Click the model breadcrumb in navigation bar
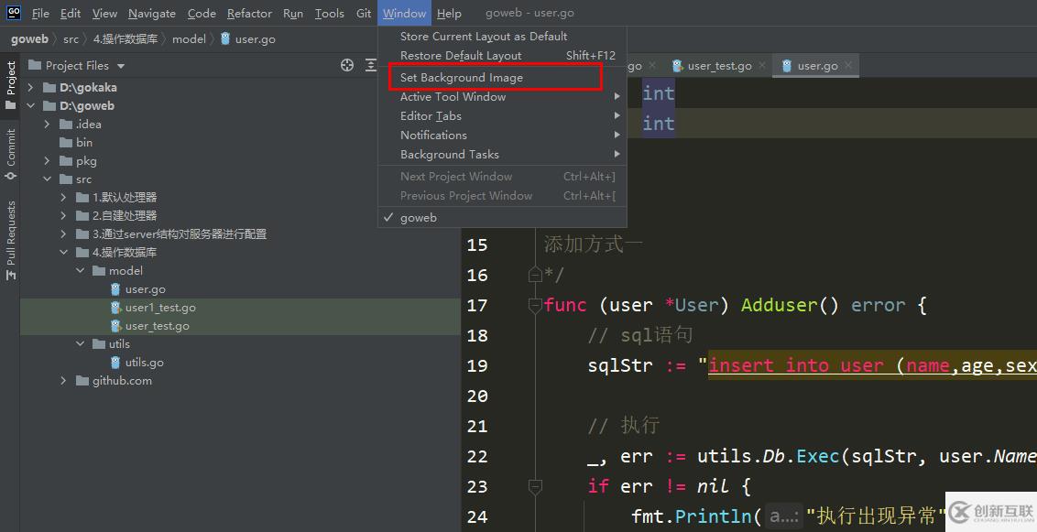 pyautogui.click(x=189, y=39)
